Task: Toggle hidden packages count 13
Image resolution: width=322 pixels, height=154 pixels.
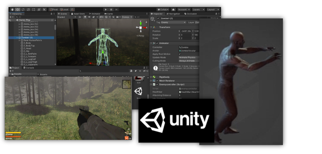Action: tap(146, 71)
